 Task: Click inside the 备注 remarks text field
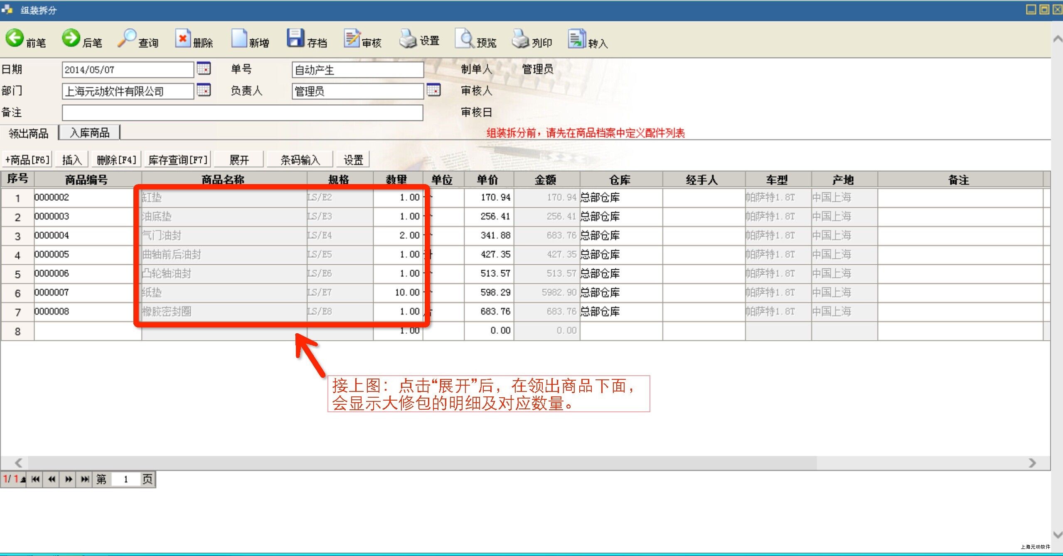(242, 113)
